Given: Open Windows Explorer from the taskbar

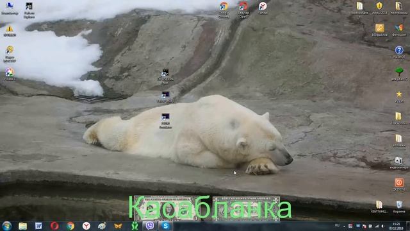Looking at the screenshot, I should coord(23,226).
